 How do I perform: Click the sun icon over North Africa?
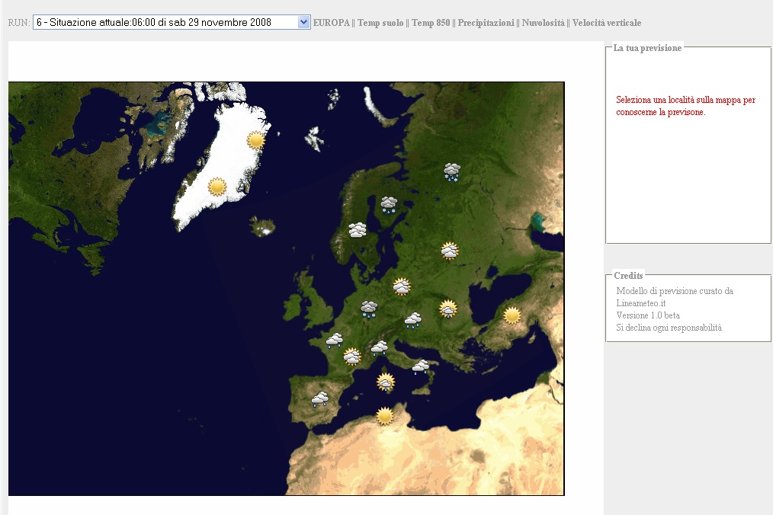385,416
